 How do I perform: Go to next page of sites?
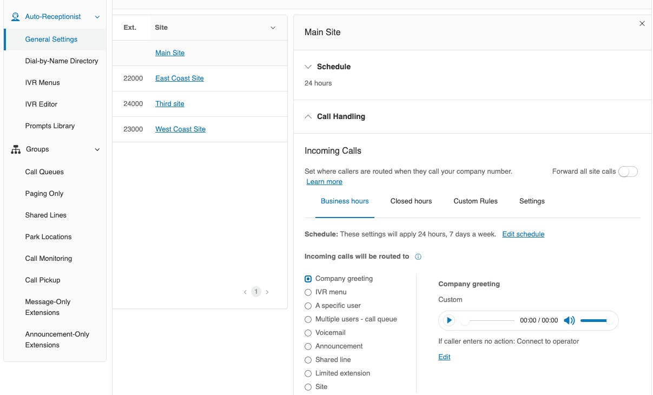coord(267,292)
